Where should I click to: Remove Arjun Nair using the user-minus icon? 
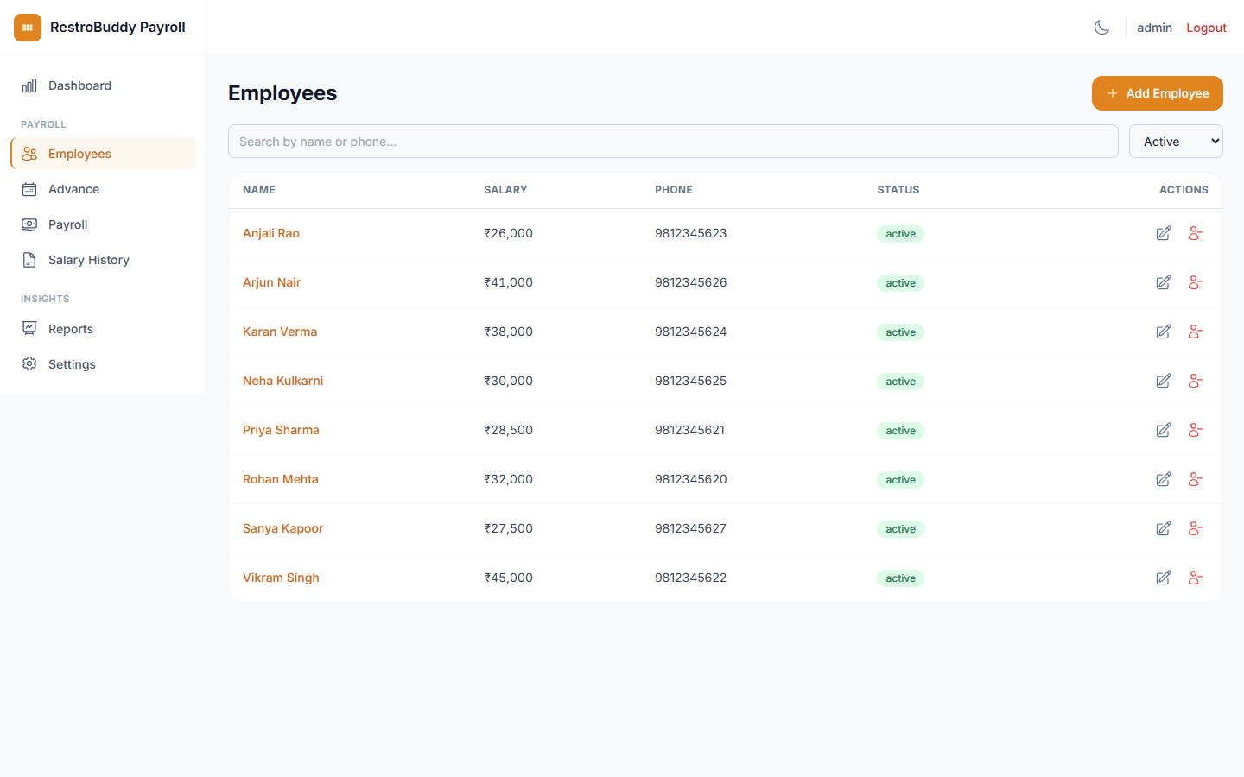[x=1195, y=282]
